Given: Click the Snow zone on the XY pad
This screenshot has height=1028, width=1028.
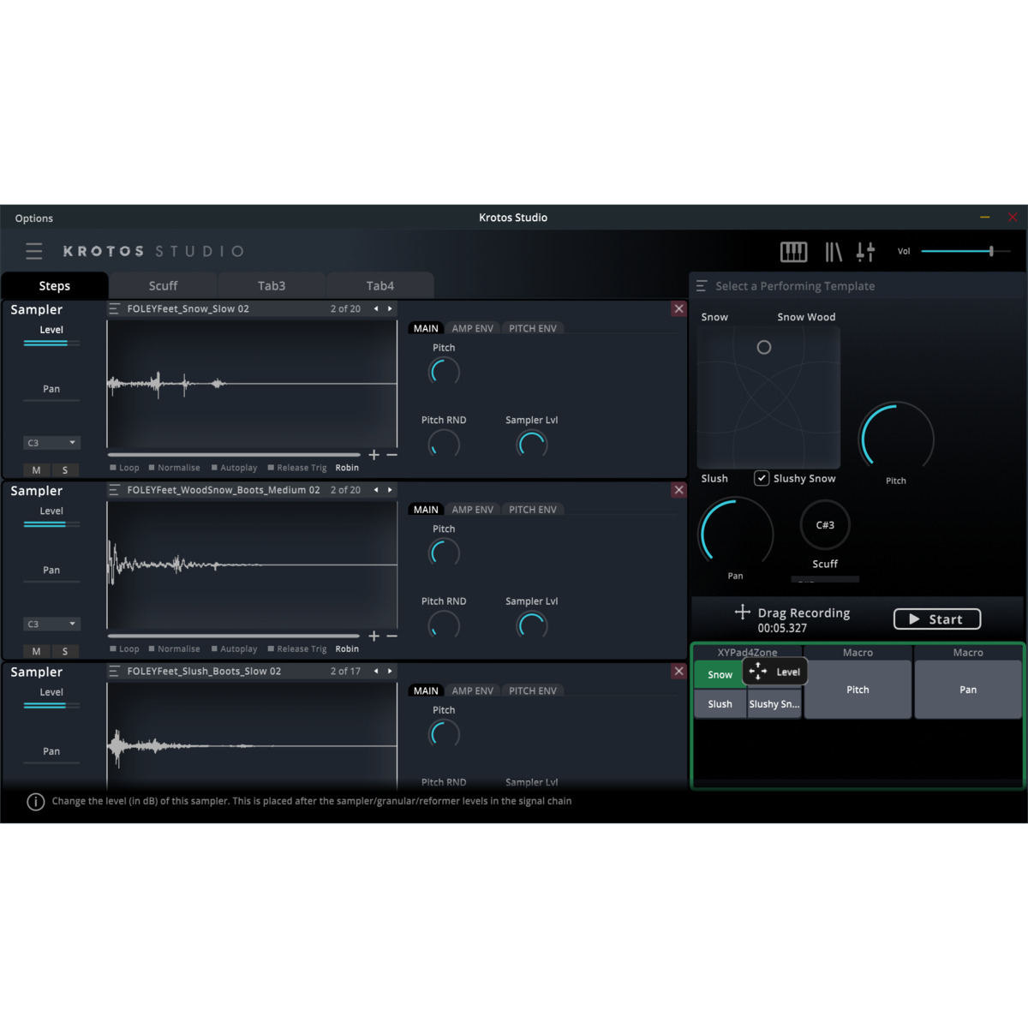Looking at the screenshot, I should (720, 674).
